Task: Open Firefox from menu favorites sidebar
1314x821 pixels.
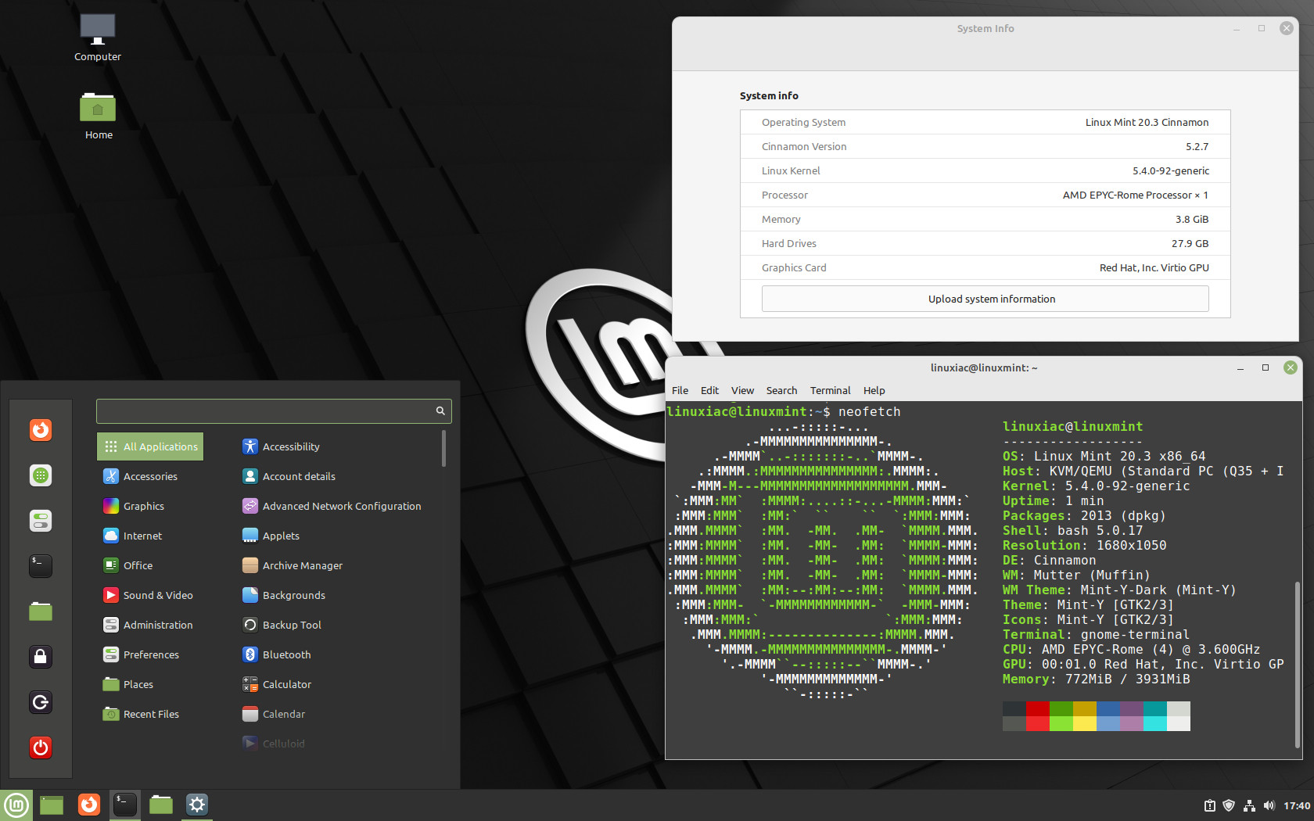Action: pos(41,430)
